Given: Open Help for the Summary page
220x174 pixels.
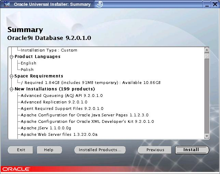Looking at the screenshot, I should [x=50, y=150].
